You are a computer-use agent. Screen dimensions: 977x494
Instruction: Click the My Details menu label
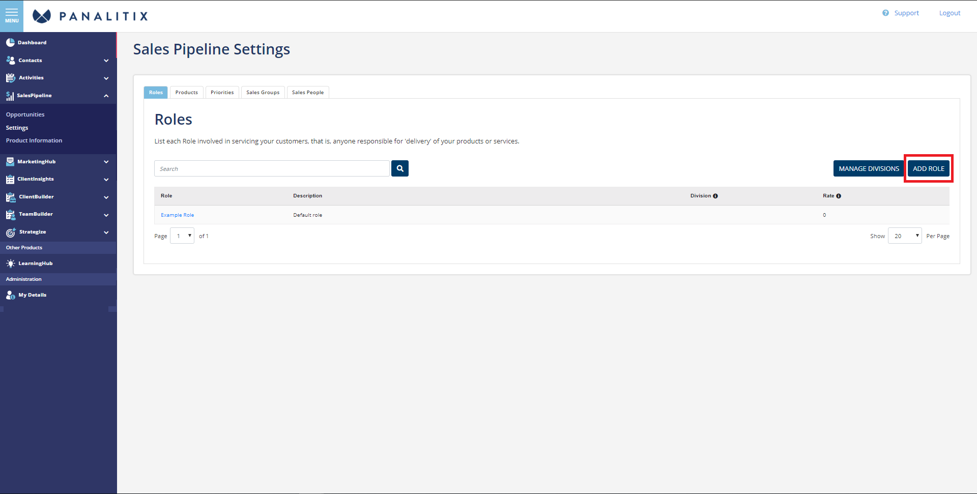click(x=33, y=295)
